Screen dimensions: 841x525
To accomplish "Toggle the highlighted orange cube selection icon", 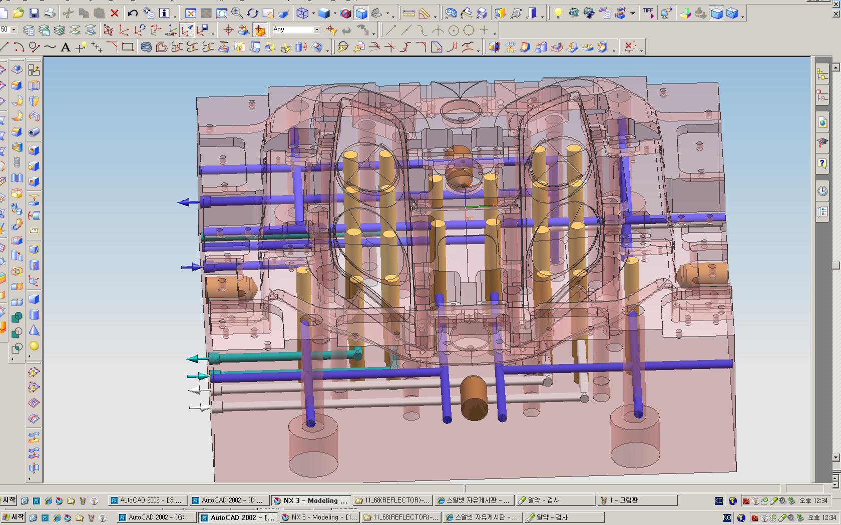I will (259, 30).
